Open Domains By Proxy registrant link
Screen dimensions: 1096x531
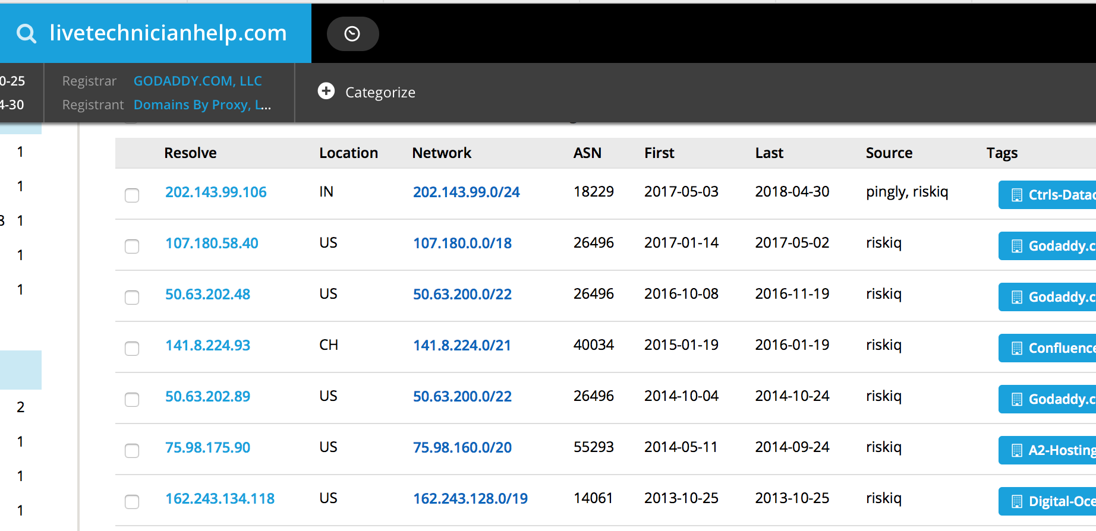(202, 105)
